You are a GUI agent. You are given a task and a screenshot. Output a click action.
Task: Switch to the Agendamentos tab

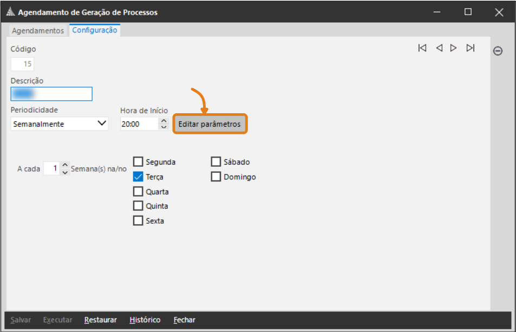pos(38,30)
